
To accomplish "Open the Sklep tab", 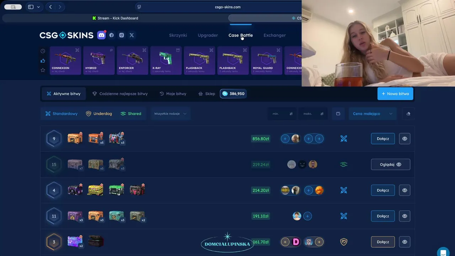I will click(x=207, y=94).
